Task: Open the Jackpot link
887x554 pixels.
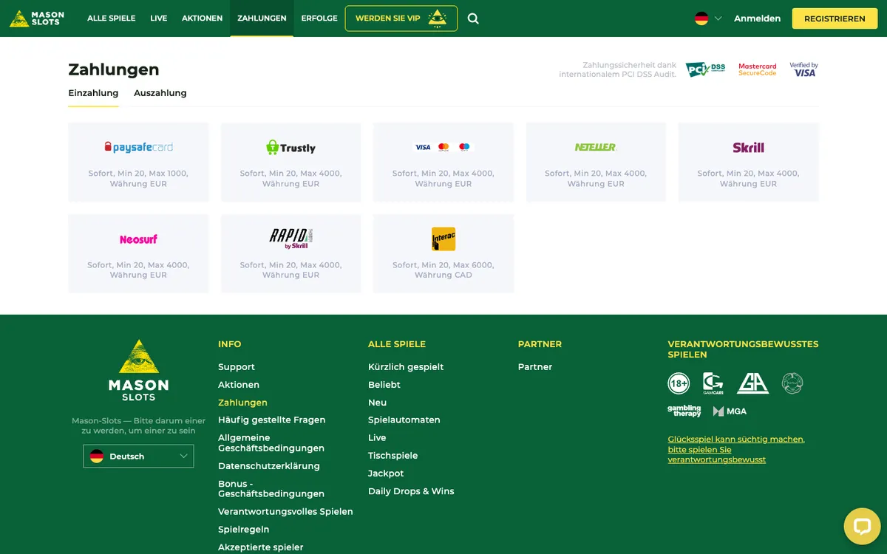Action: (386, 473)
